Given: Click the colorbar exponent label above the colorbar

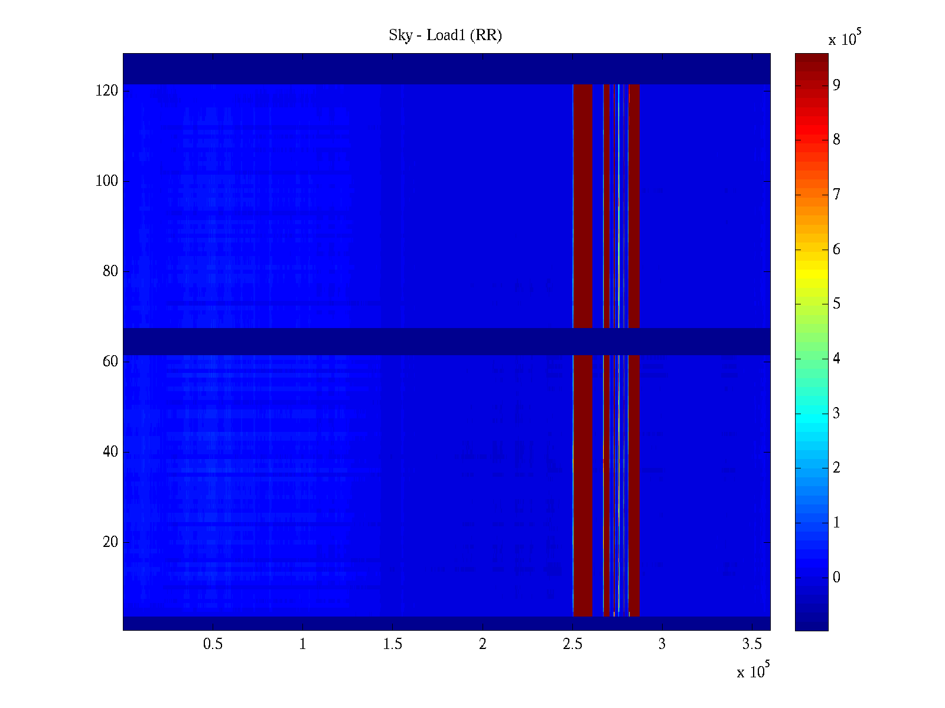Looking at the screenshot, I should pos(845,38).
